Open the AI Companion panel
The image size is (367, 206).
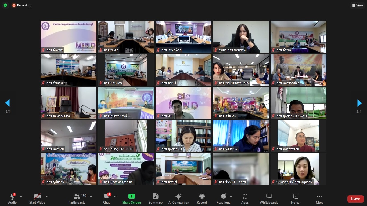[179, 199]
